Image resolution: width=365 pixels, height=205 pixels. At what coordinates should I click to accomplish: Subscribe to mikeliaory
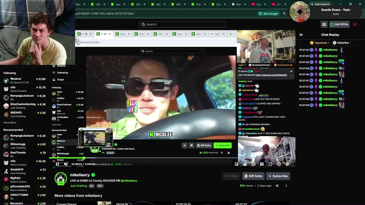point(278,176)
